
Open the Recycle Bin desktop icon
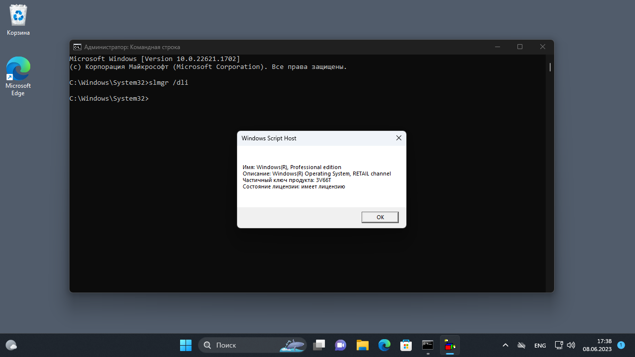(x=18, y=20)
